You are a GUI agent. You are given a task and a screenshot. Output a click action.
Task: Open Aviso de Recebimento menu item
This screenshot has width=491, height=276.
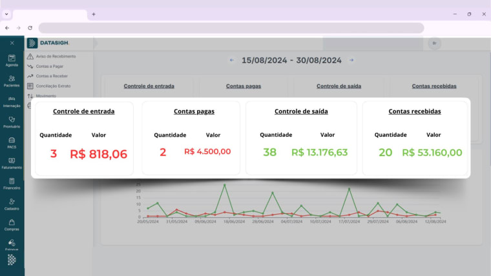(52, 56)
